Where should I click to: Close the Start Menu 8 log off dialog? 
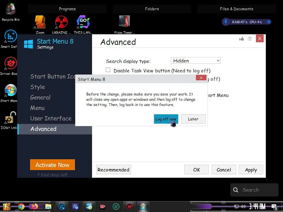(201, 78)
